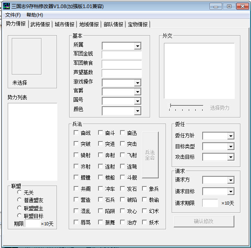Image resolution: width=251 pixels, height=248 pixels.
Task: Click the 联盟 期限 input field
Action: coord(33,223)
